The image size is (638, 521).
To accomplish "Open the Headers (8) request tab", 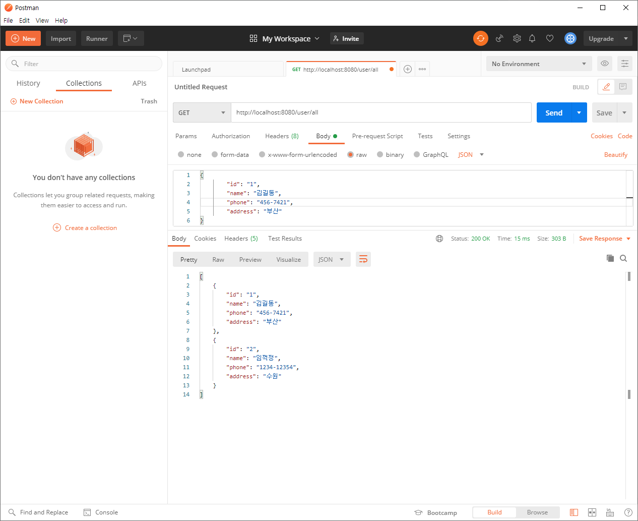I will [x=282, y=136].
